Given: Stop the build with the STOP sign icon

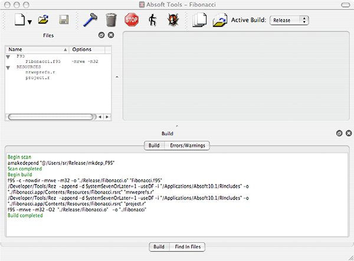Looking at the screenshot, I should pyautogui.click(x=132, y=19).
